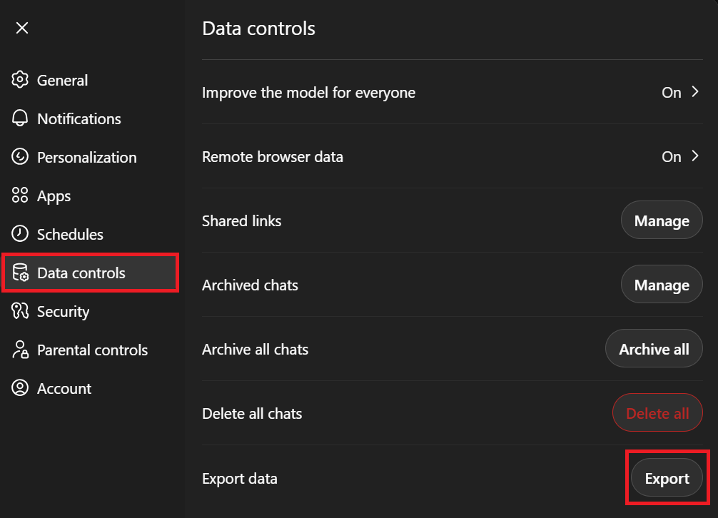
Task: Close the settings dialog
Action: pyautogui.click(x=22, y=28)
